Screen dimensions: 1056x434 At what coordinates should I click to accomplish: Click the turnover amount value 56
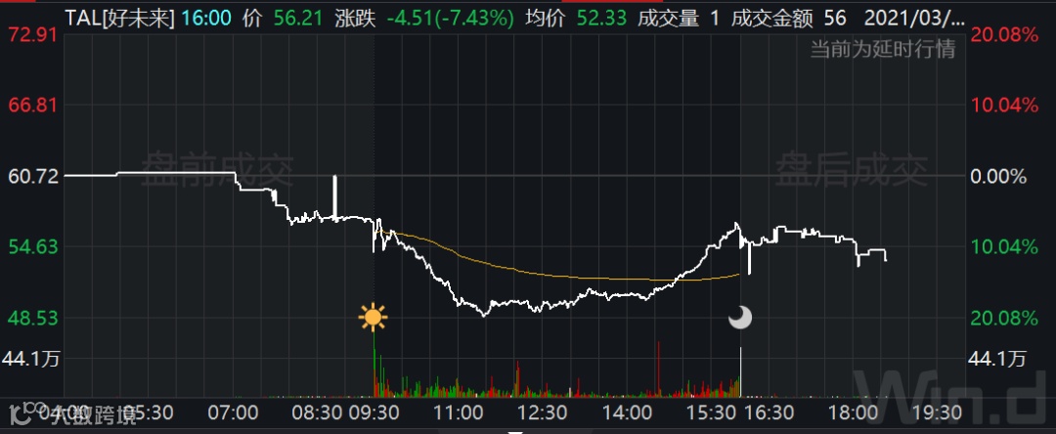[x=835, y=19]
